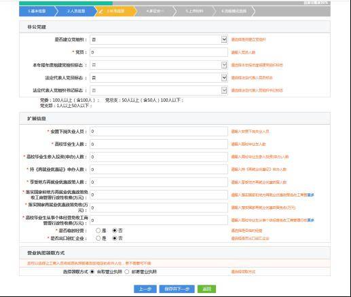The image size is (351, 297).
Task: Click the pencil icon on the active orange step
Action: [x=101, y=11]
